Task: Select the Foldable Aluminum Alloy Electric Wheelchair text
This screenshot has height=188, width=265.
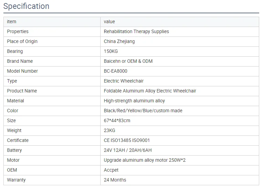Action: click(x=150, y=91)
